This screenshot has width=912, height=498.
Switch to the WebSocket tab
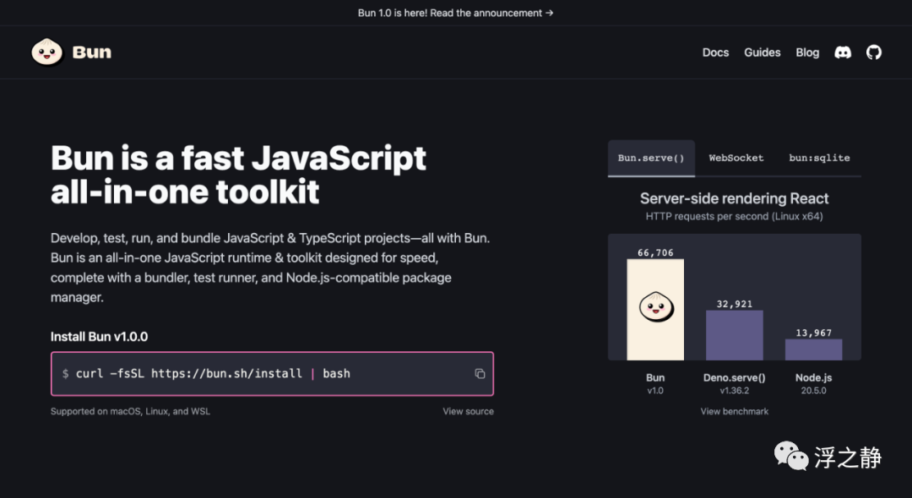(x=736, y=158)
